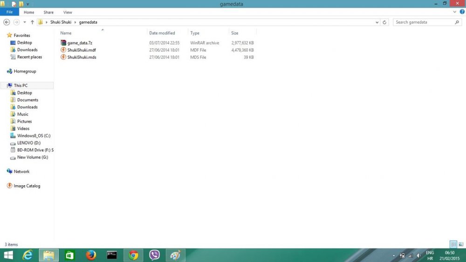Open the Help question mark icon
466x262 pixels.
(462, 12)
